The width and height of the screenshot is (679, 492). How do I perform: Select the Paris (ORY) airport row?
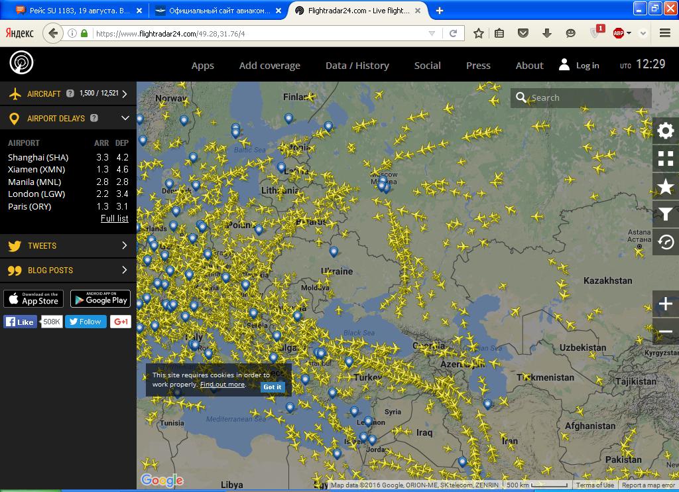point(68,207)
